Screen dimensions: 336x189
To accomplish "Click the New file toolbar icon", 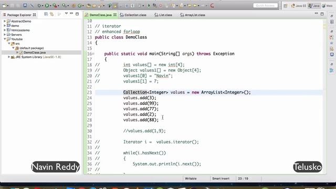I will (4, 6).
